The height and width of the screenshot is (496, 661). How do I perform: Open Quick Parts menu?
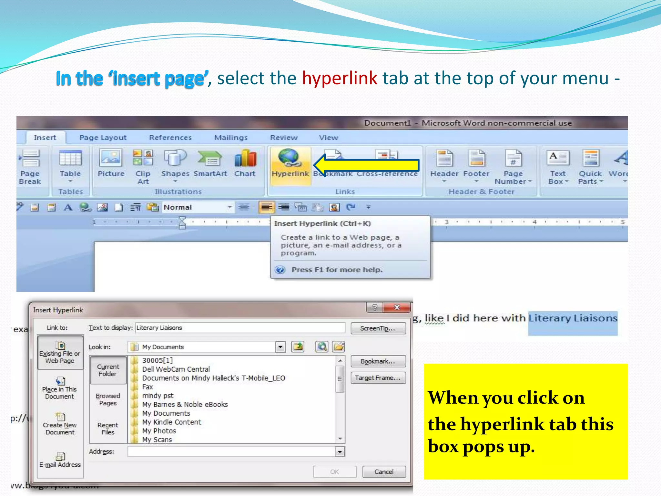(x=591, y=167)
